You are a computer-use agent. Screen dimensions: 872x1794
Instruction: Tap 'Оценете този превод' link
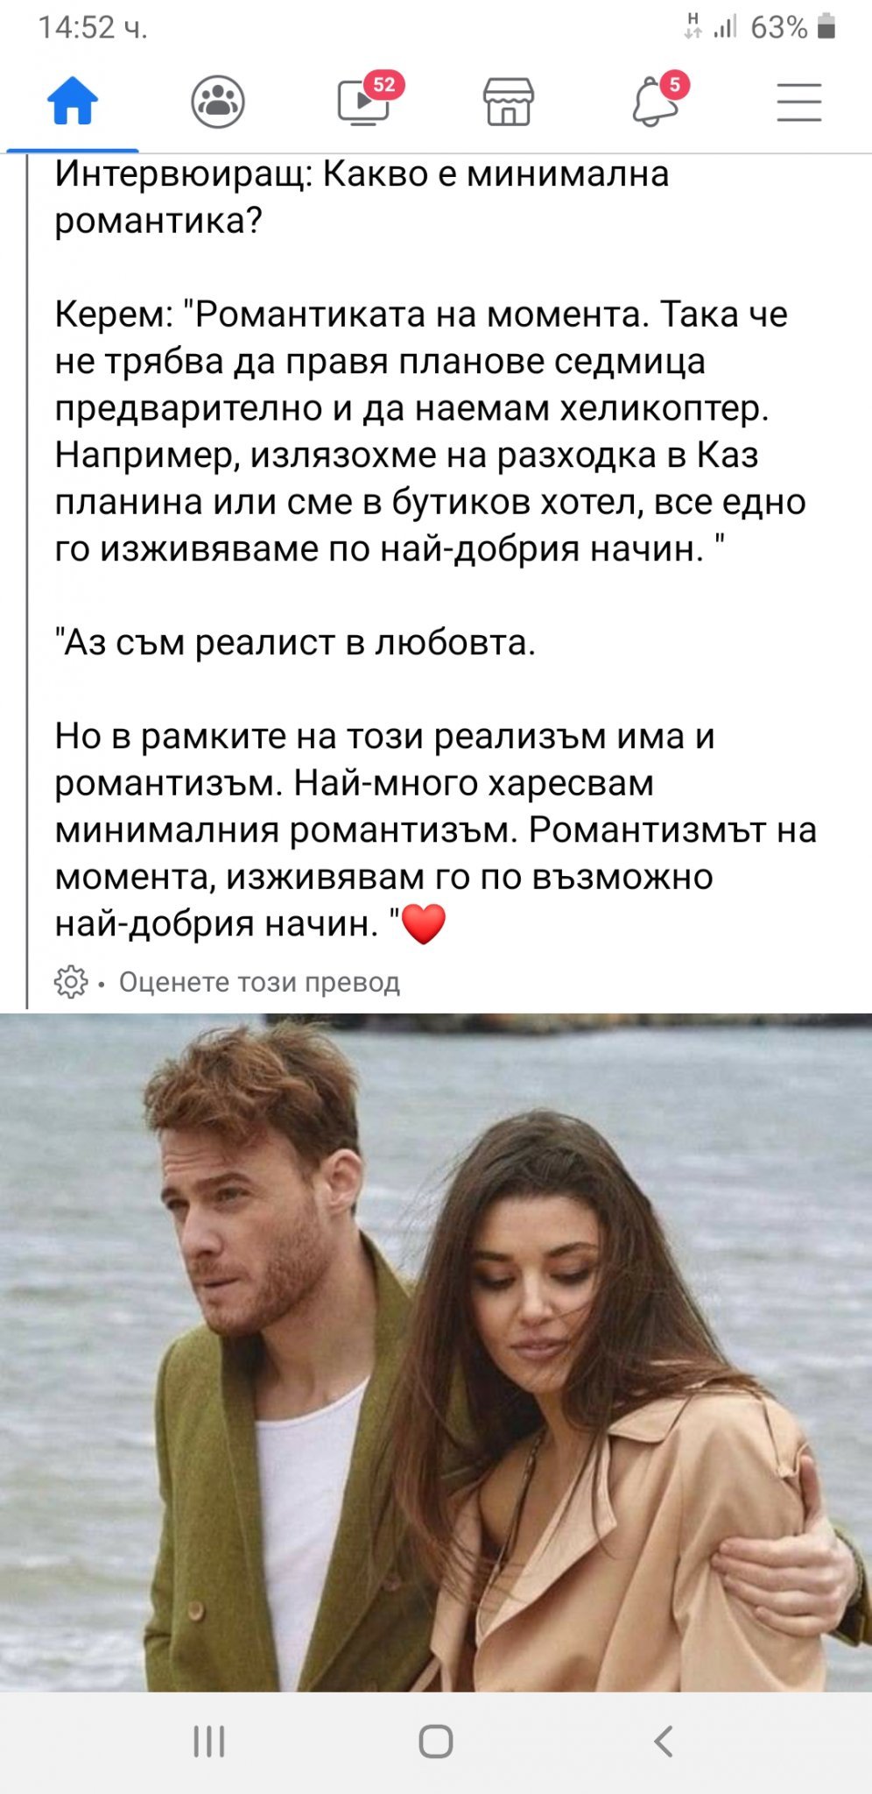(x=259, y=982)
